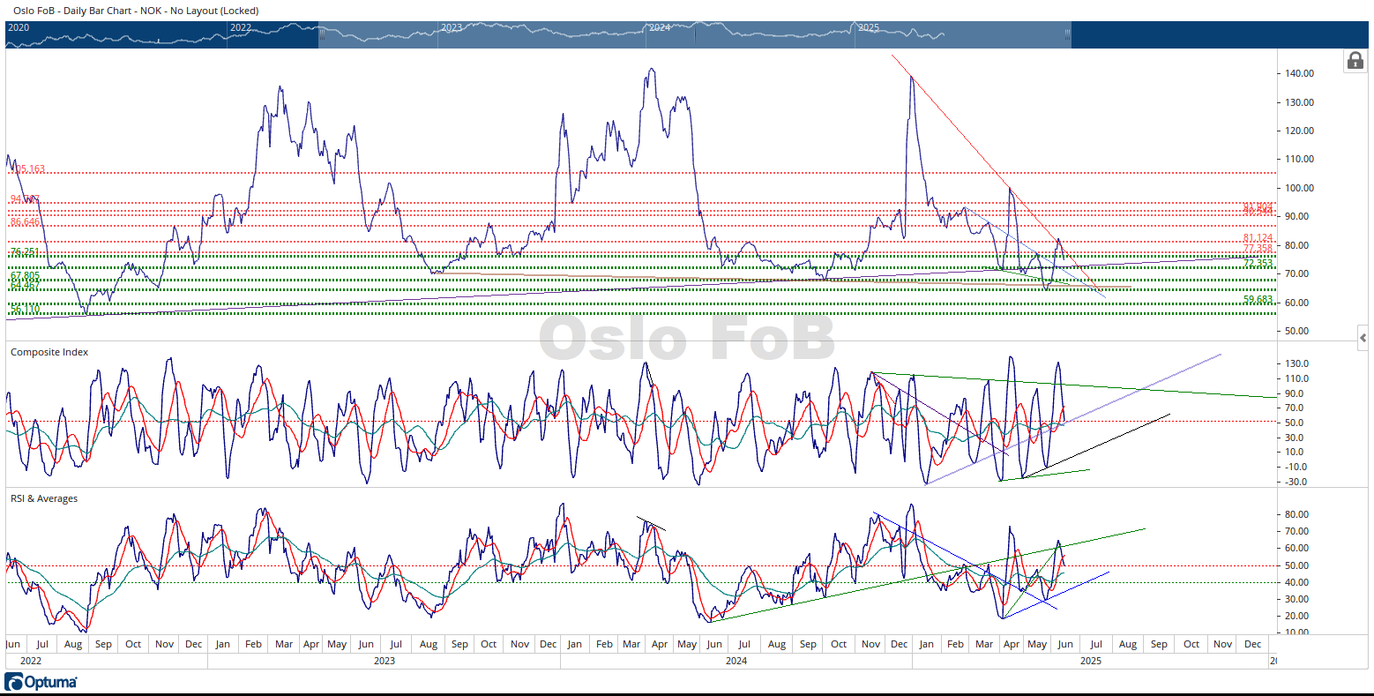Grab right handle of overview range selector
The width and height of the screenshot is (1374, 696).
(1067, 34)
